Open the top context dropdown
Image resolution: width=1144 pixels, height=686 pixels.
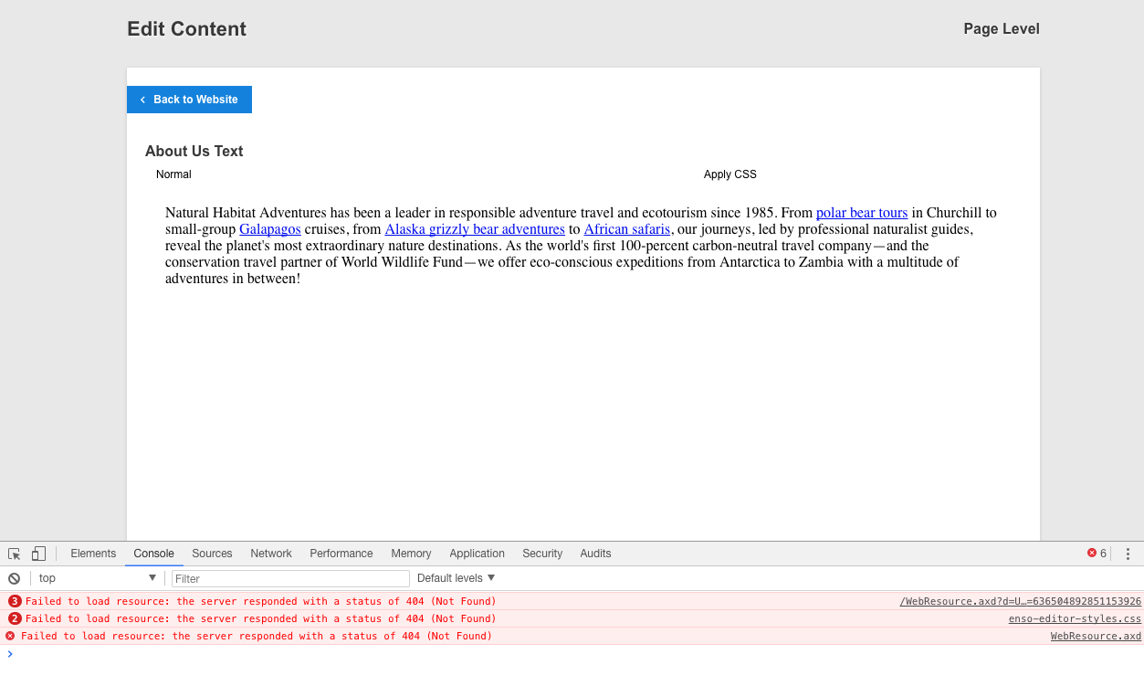pyautogui.click(x=97, y=578)
